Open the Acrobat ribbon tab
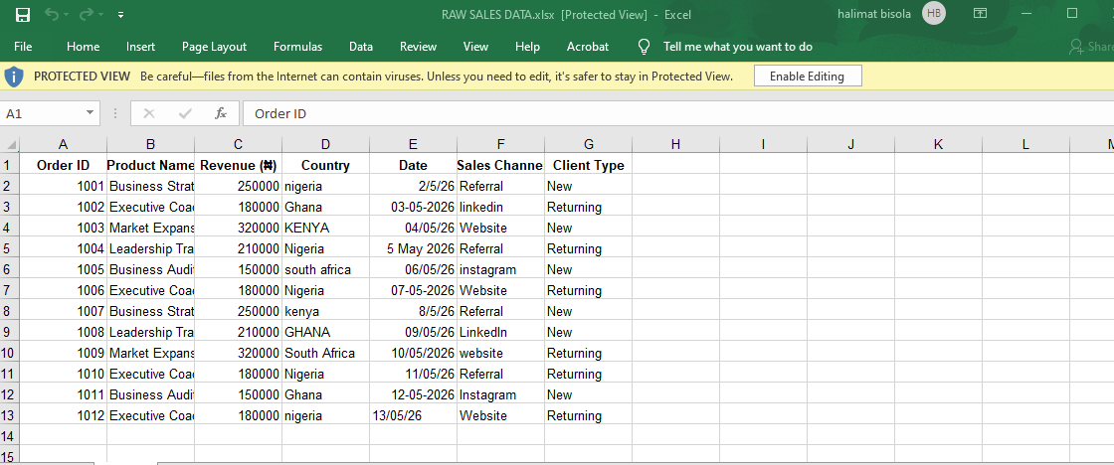Image resolution: width=1114 pixels, height=465 pixels. 588,47
